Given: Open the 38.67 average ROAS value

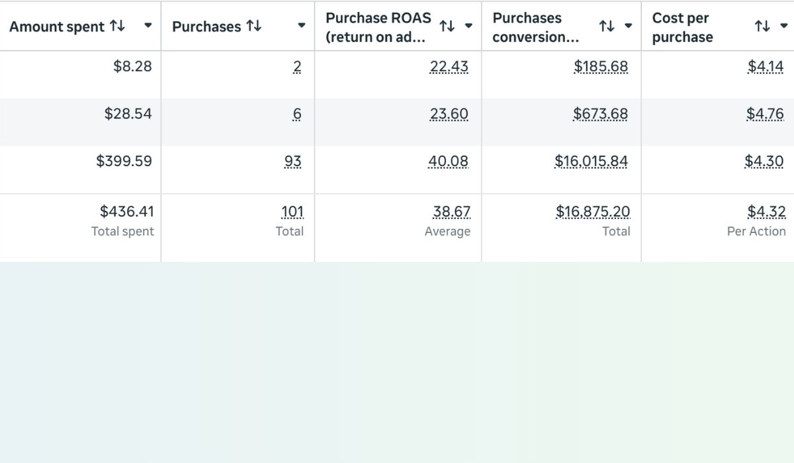Looking at the screenshot, I should [451, 212].
